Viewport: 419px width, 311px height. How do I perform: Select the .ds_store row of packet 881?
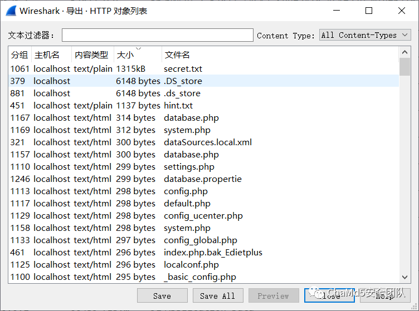click(x=203, y=93)
